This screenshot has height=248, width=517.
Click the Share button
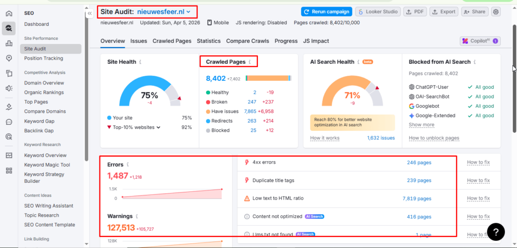(x=475, y=12)
